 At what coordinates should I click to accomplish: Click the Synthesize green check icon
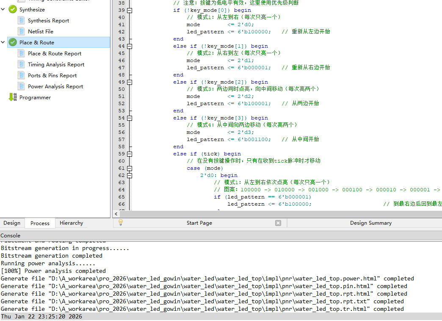point(13,9)
